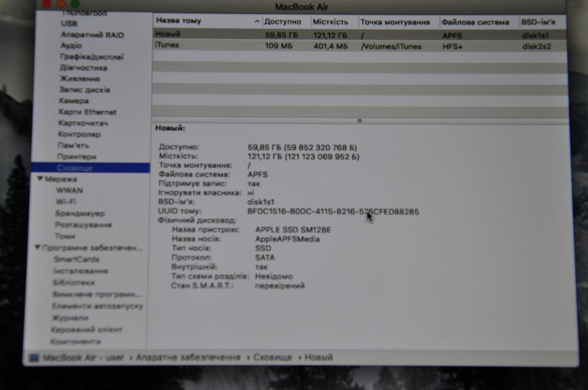Viewport: 588px width, 390px height.
Task: Select Живлення in the sidebar
Action: click(79, 78)
